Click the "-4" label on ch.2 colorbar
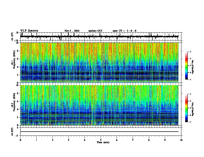The width and height of the screenshot is (204, 157). point(190,101)
